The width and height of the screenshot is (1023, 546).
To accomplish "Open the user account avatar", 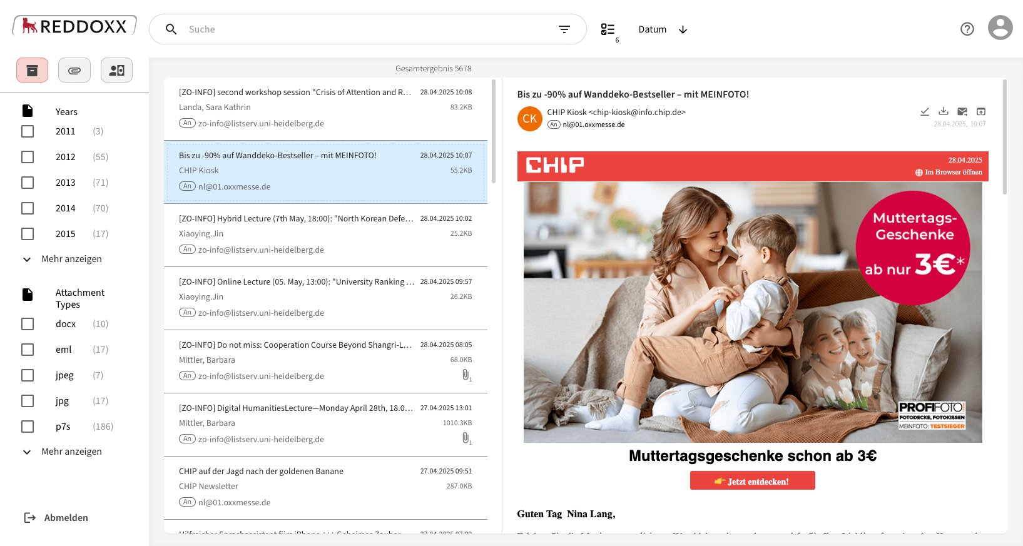I will coord(1000,28).
